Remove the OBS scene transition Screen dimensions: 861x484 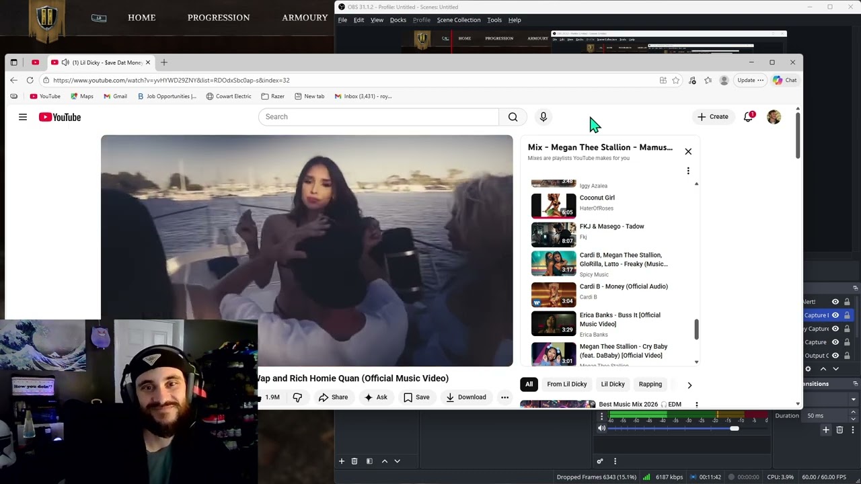(x=839, y=430)
